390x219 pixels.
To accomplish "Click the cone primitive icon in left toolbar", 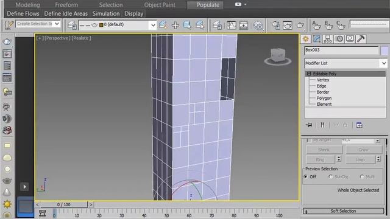I will tap(7, 192).
